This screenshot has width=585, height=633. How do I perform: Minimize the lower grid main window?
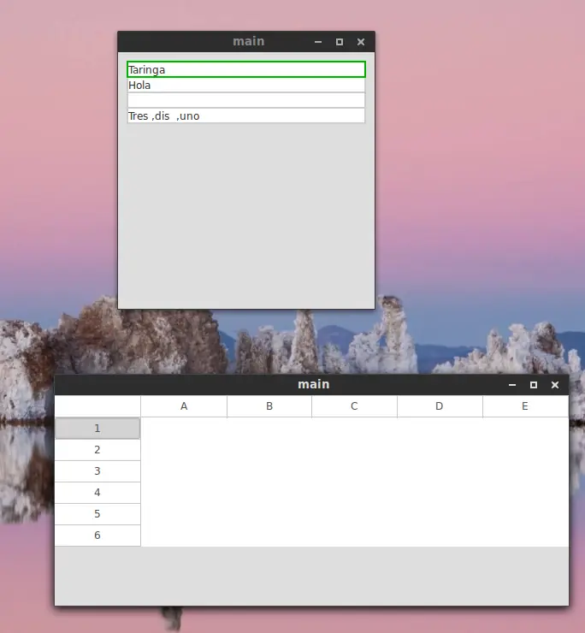[x=512, y=385]
